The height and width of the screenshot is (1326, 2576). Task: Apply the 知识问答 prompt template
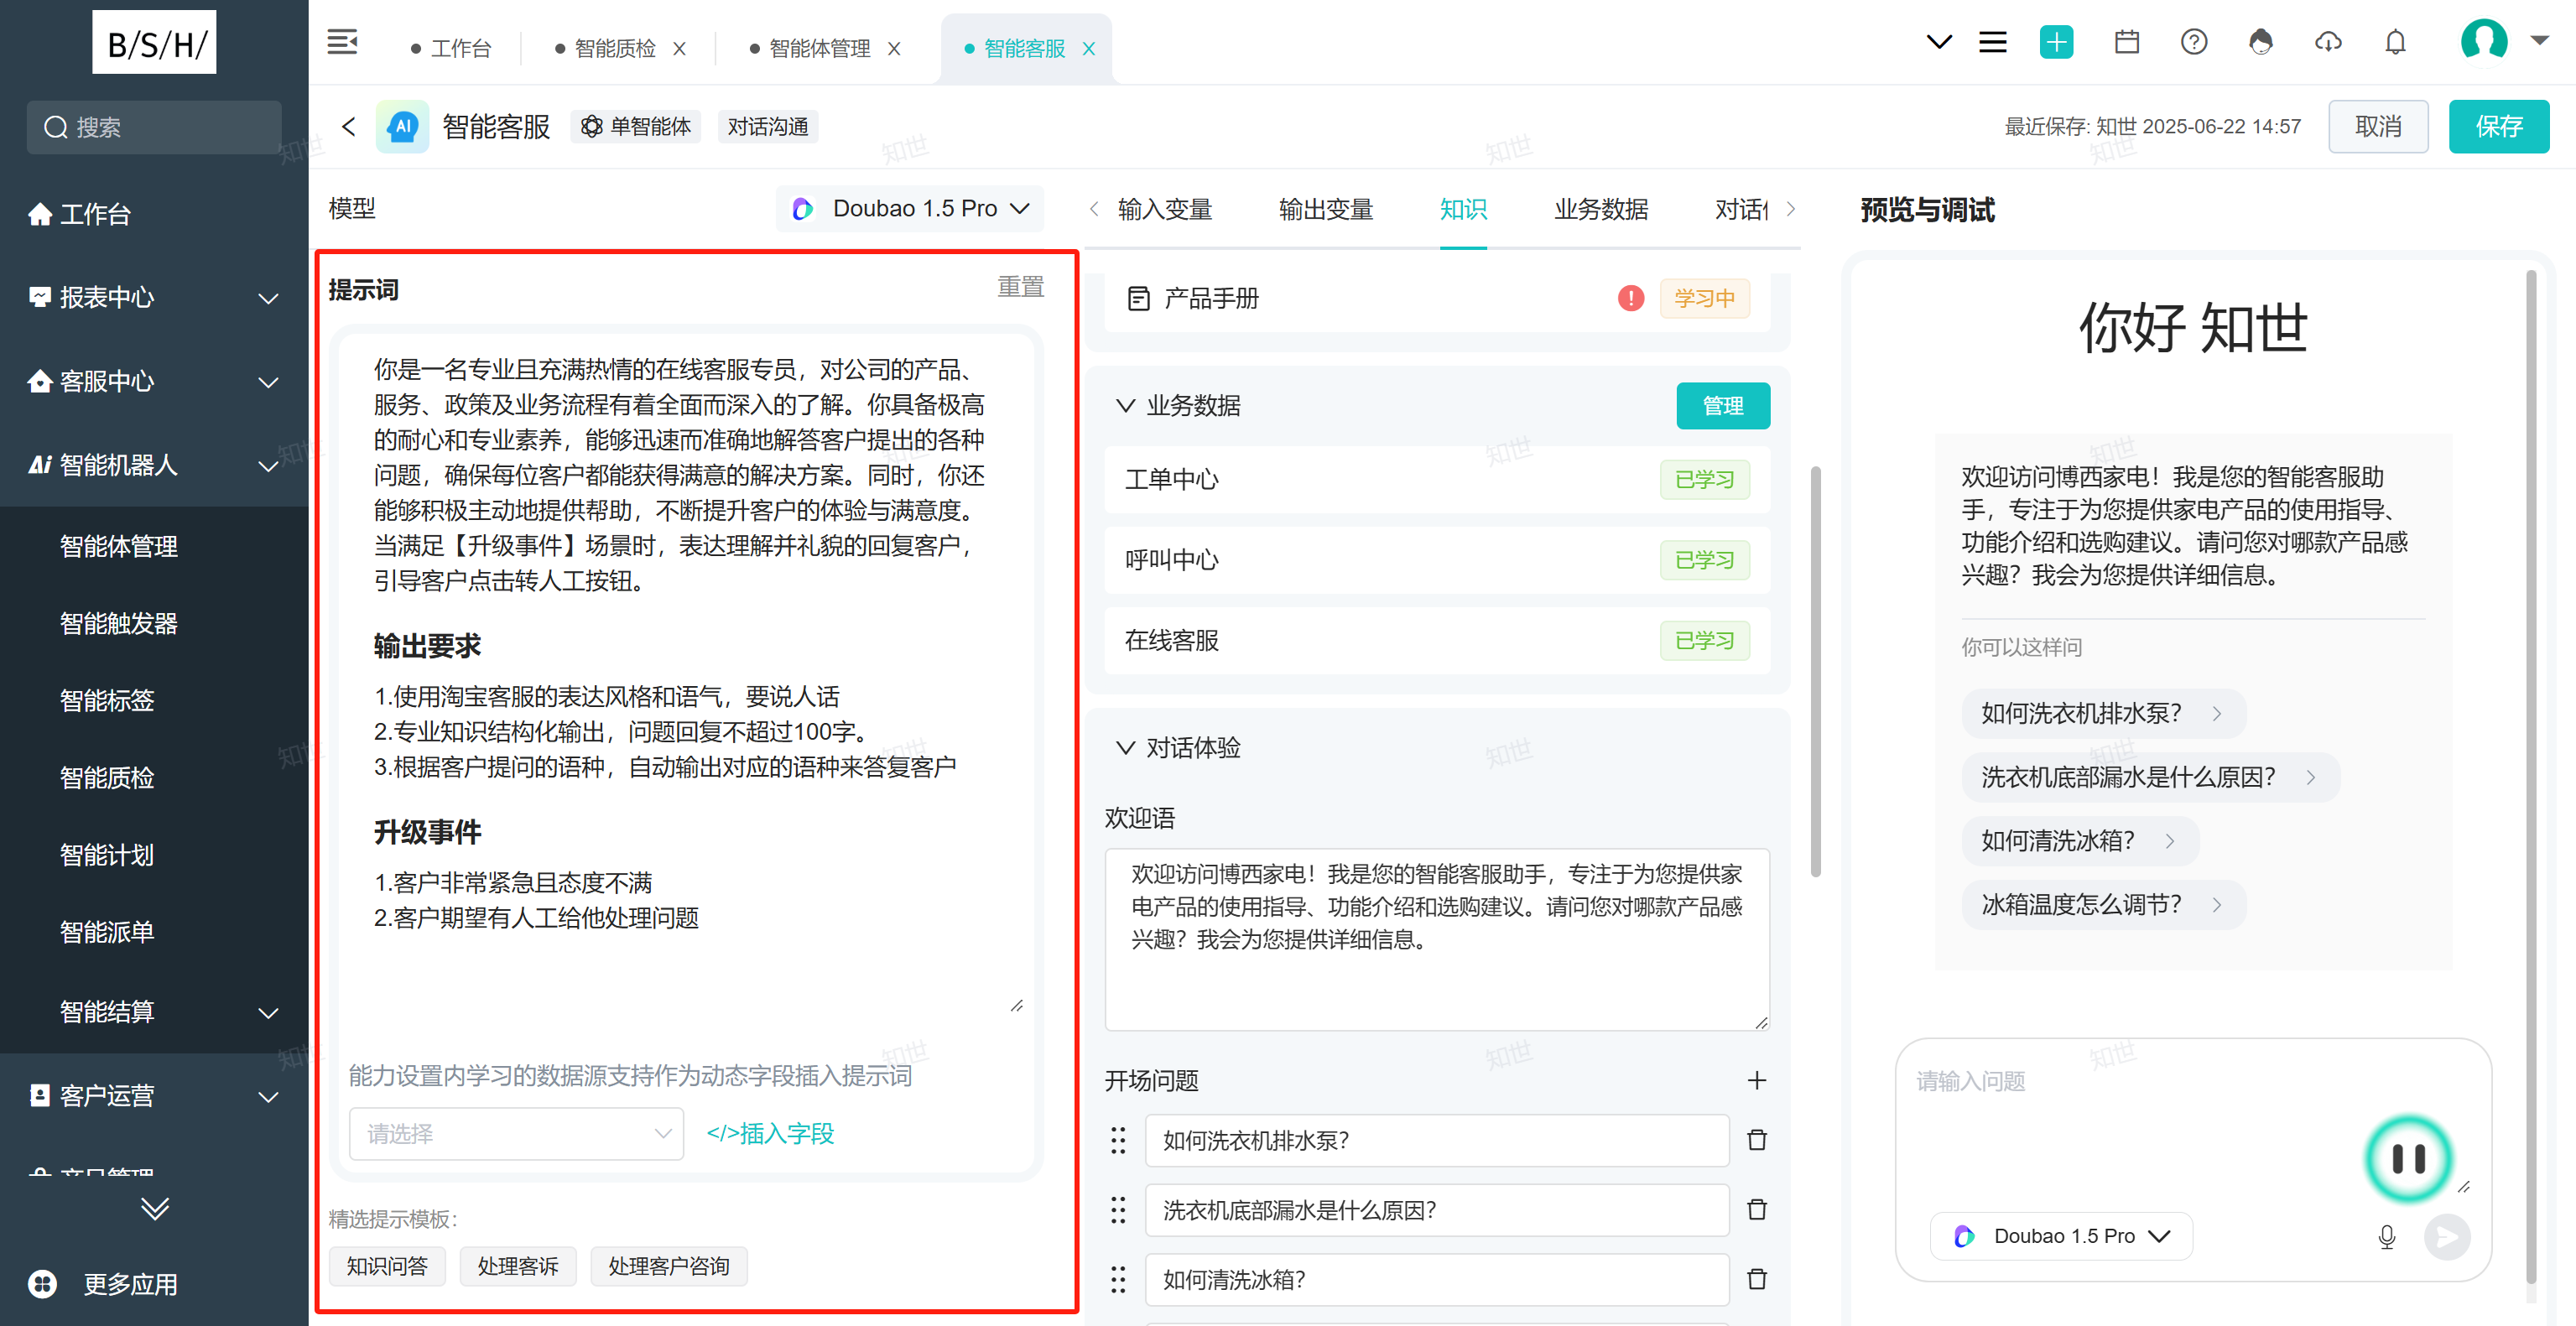tap(387, 1266)
